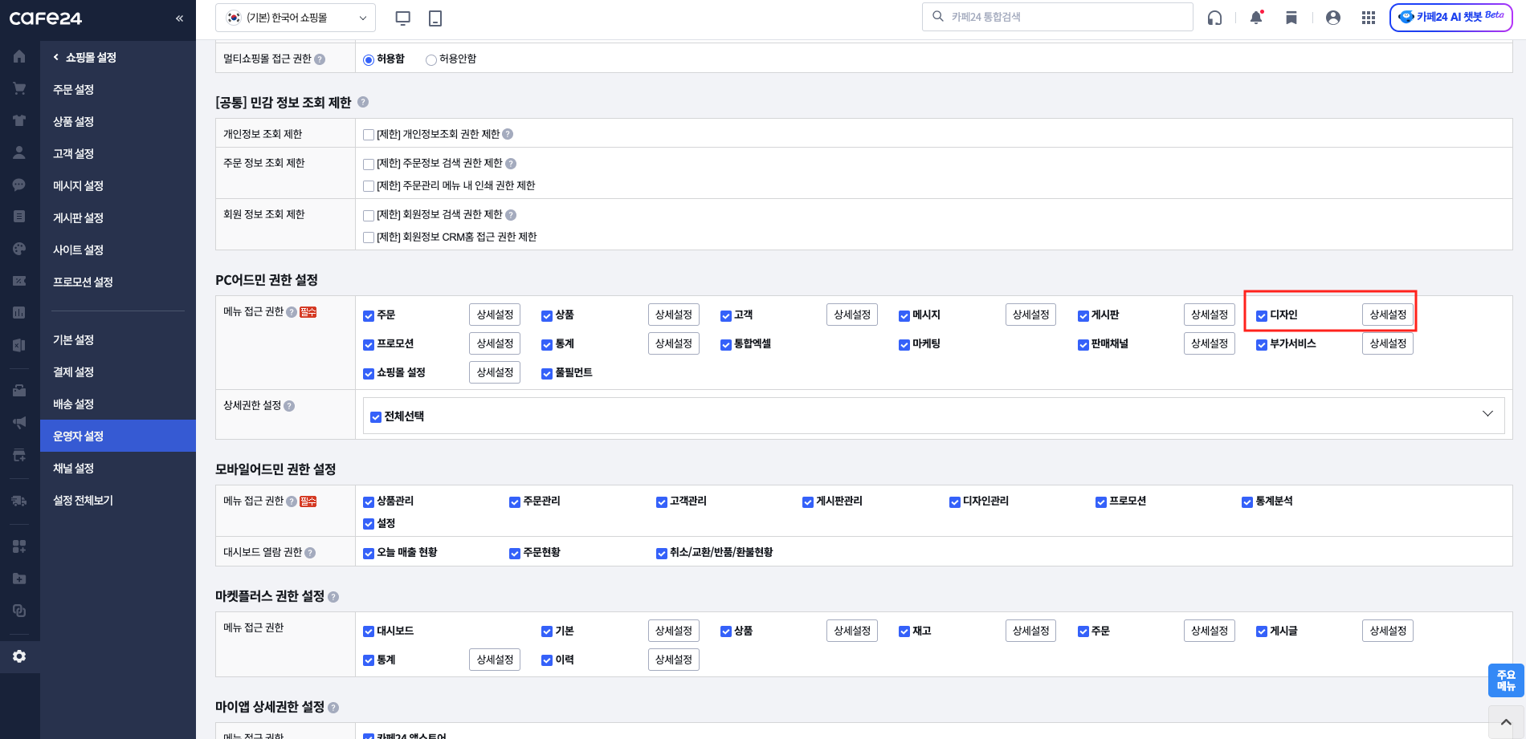Image resolution: width=1526 pixels, height=739 pixels.
Task: Click 상세설정 button for 재고
Action: (x=1030, y=631)
